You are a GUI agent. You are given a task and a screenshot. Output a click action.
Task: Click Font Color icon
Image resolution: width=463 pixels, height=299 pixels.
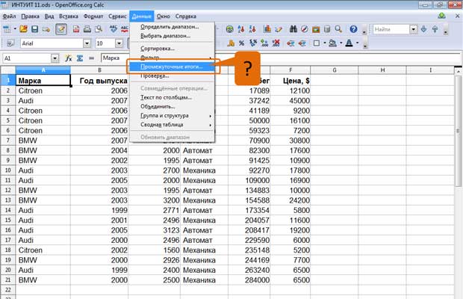349,43
